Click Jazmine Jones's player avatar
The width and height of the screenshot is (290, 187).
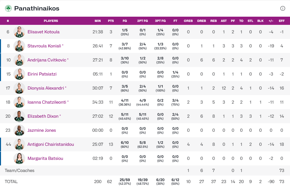(x=19, y=130)
